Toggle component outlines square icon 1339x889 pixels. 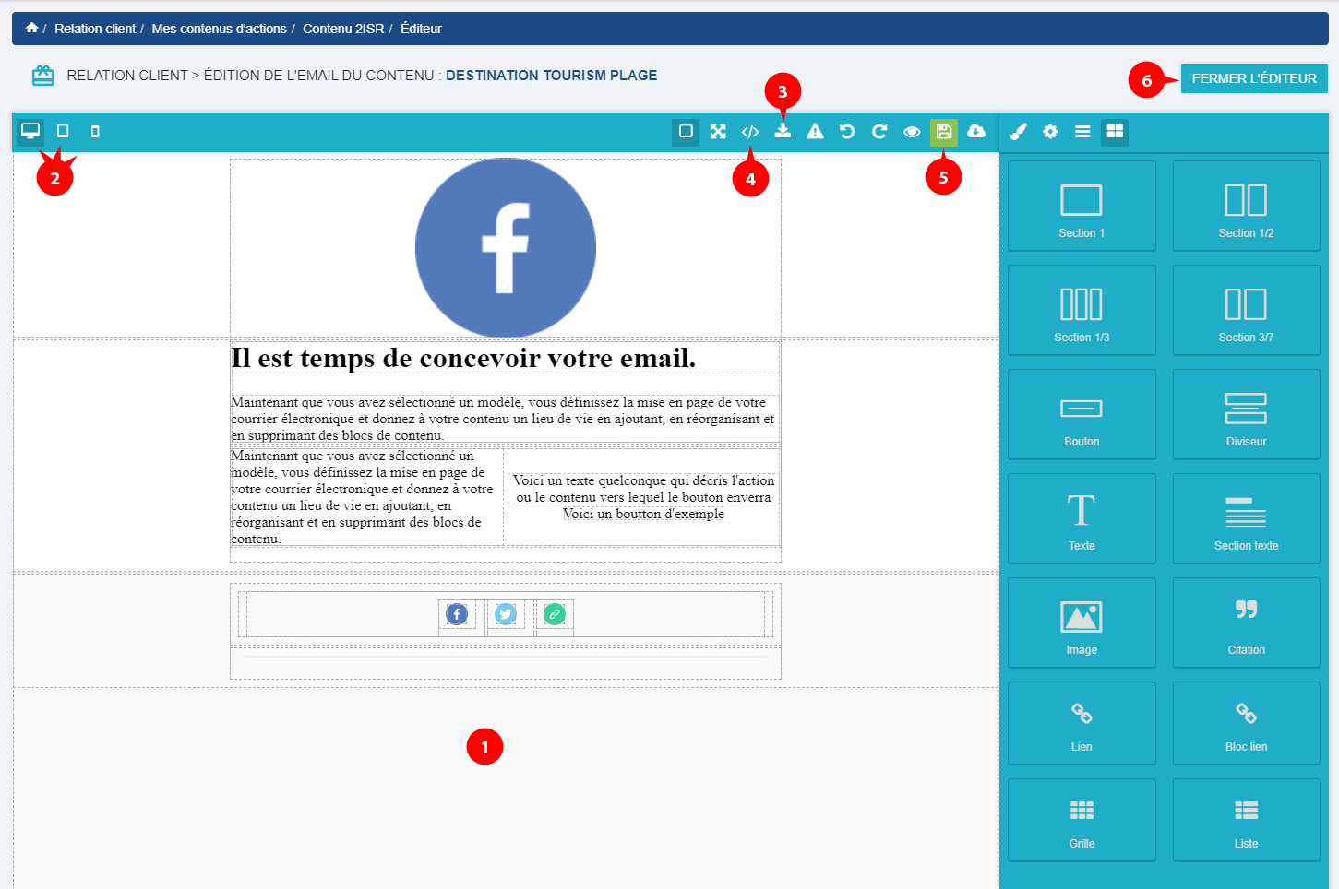click(x=686, y=132)
